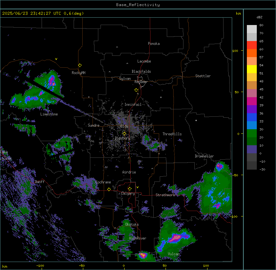Pick the light gray 70-80 dBZ legend band
Image resolution: width=276 pixels, height=270 pixels.
click(x=252, y=29)
